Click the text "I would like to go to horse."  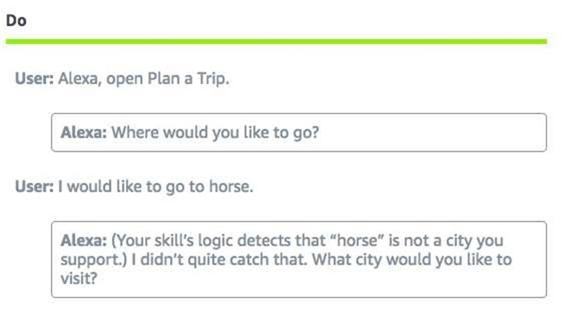point(156,187)
